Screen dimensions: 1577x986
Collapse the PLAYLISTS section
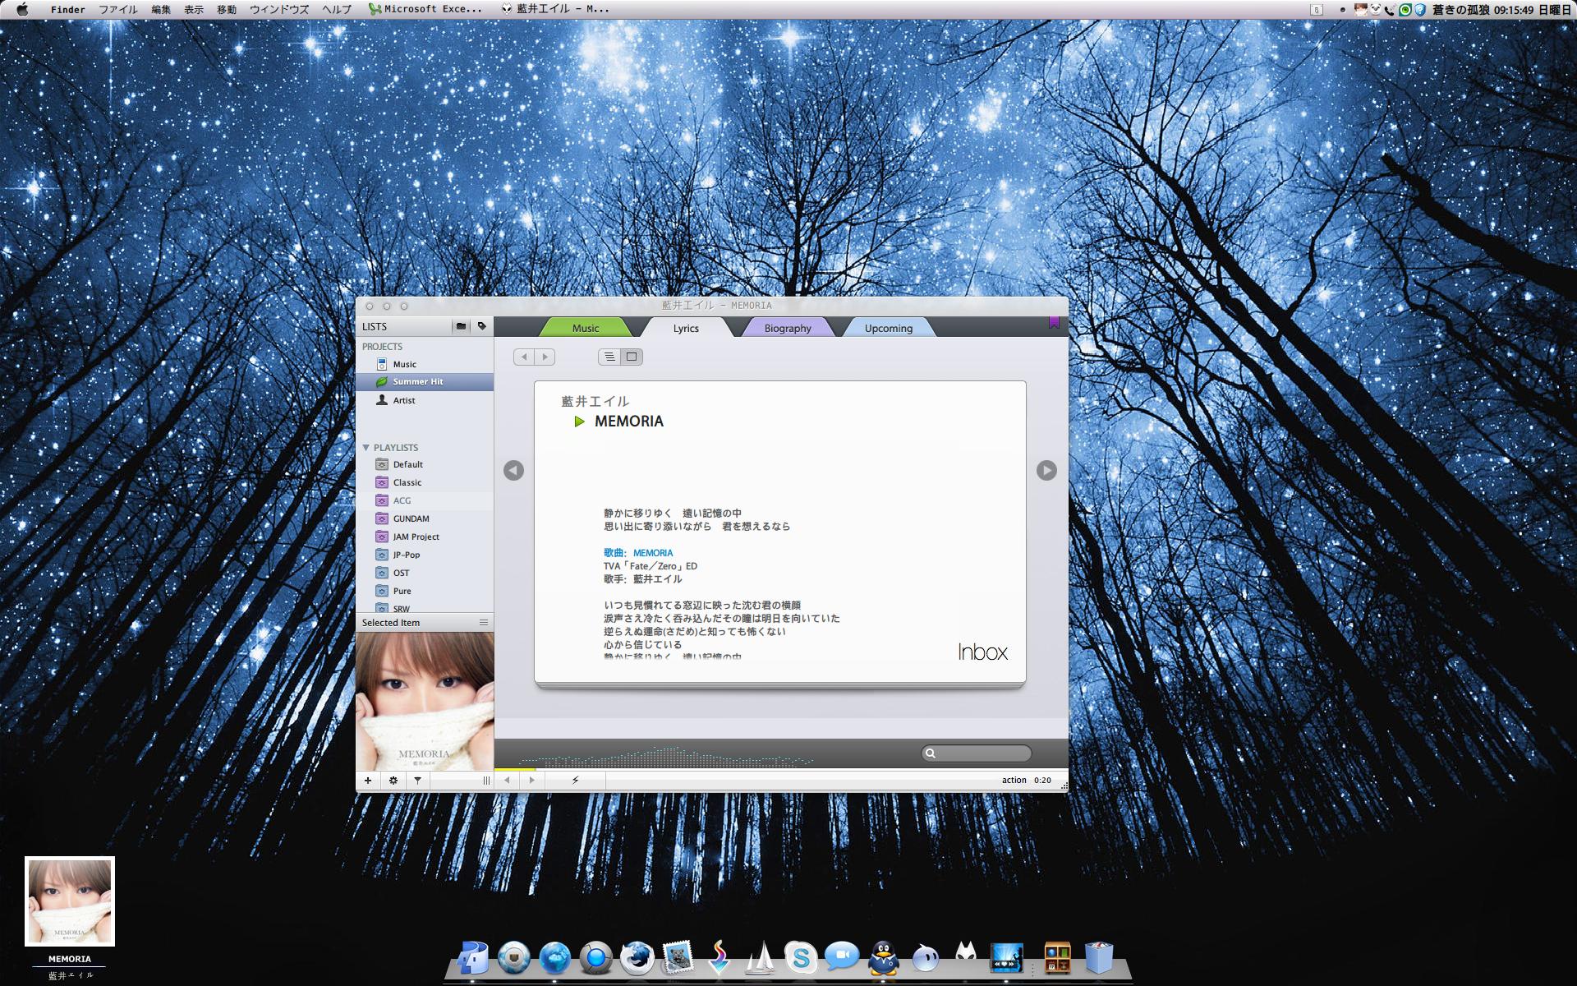click(366, 448)
